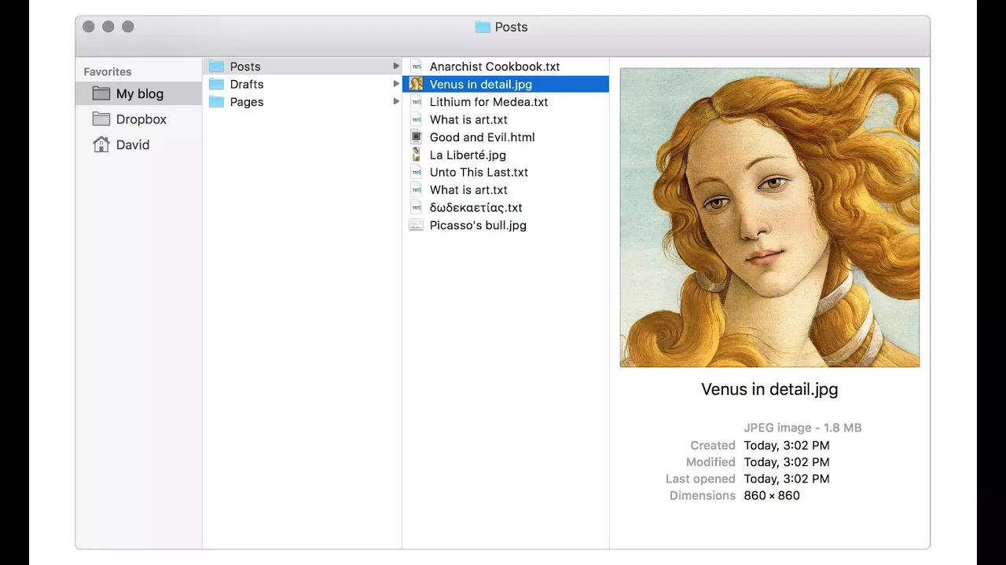Click the Pages folder icon

coord(216,102)
